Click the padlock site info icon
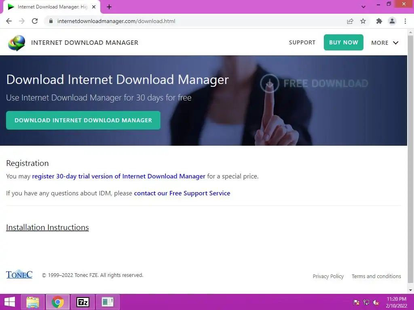The image size is (414, 310). pos(51,21)
